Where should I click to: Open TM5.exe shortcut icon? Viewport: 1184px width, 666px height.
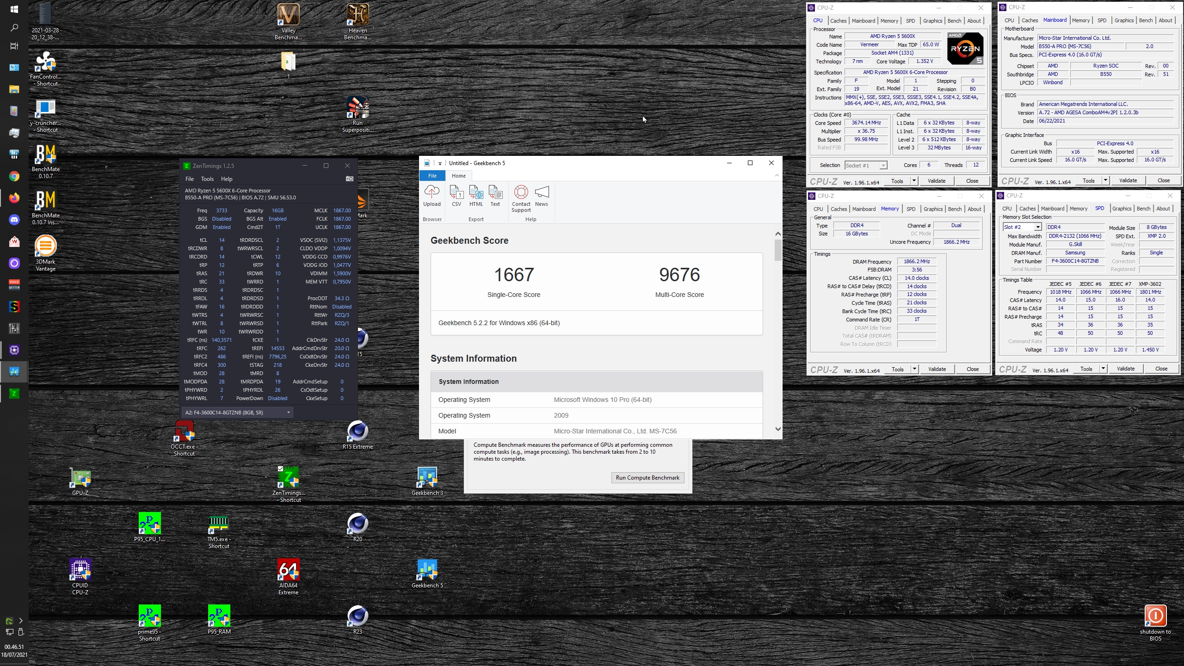[x=219, y=530]
